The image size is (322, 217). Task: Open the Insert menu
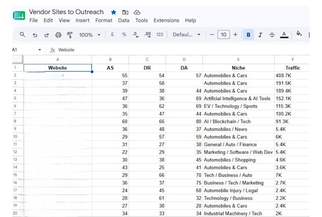tap(82, 20)
